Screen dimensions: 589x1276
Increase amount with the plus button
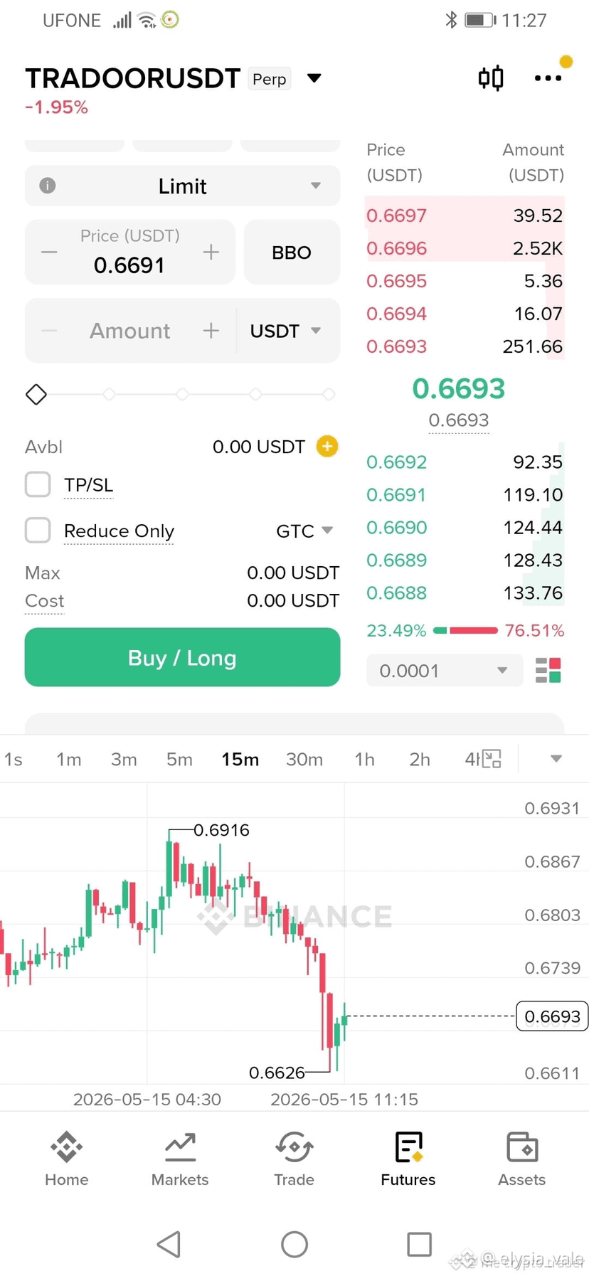(211, 331)
